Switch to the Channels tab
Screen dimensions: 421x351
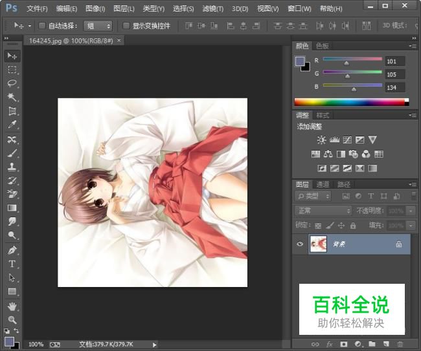pyautogui.click(x=323, y=184)
